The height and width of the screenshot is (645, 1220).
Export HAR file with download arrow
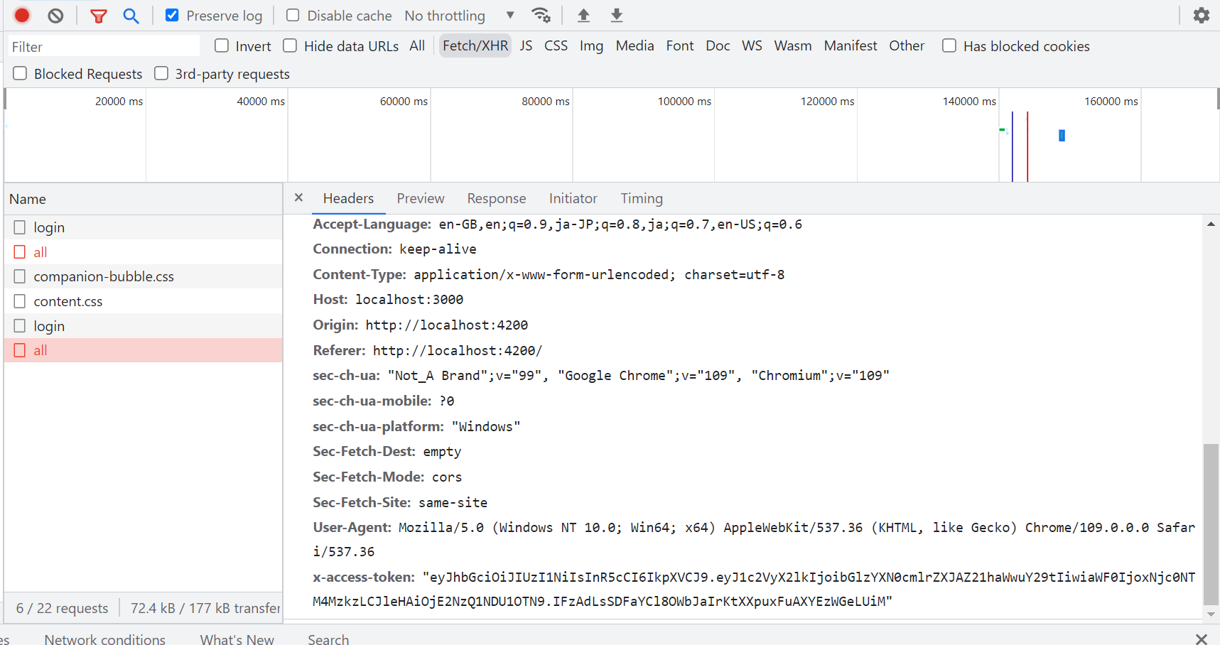pos(617,15)
